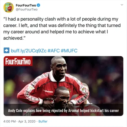The height and width of the screenshot is (127, 127).
Task: Open the Andy Cole article headline caption
Action: tap(63, 110)
